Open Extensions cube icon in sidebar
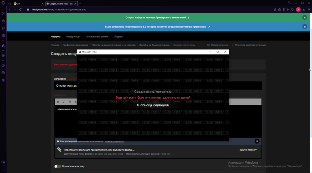Image resolution: width=312 pixels, height=173 pixels. click(3, 73)
